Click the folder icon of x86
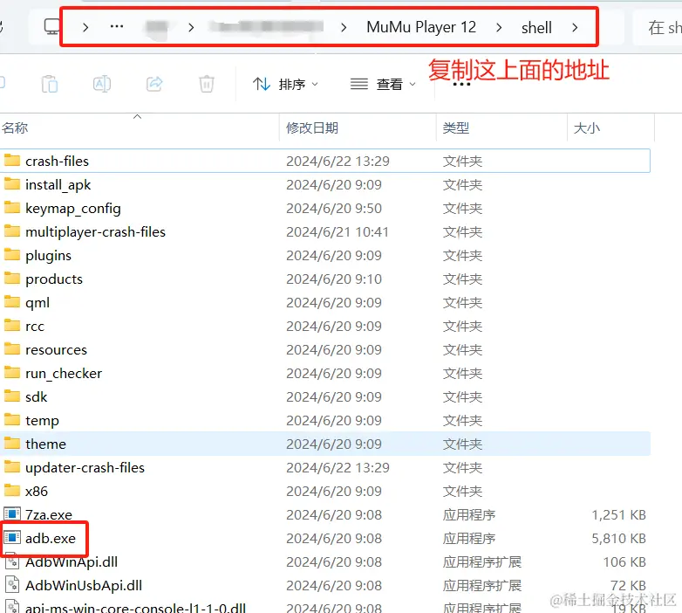The height and width of the screenshot is (613, 682). tap(12, 490)
